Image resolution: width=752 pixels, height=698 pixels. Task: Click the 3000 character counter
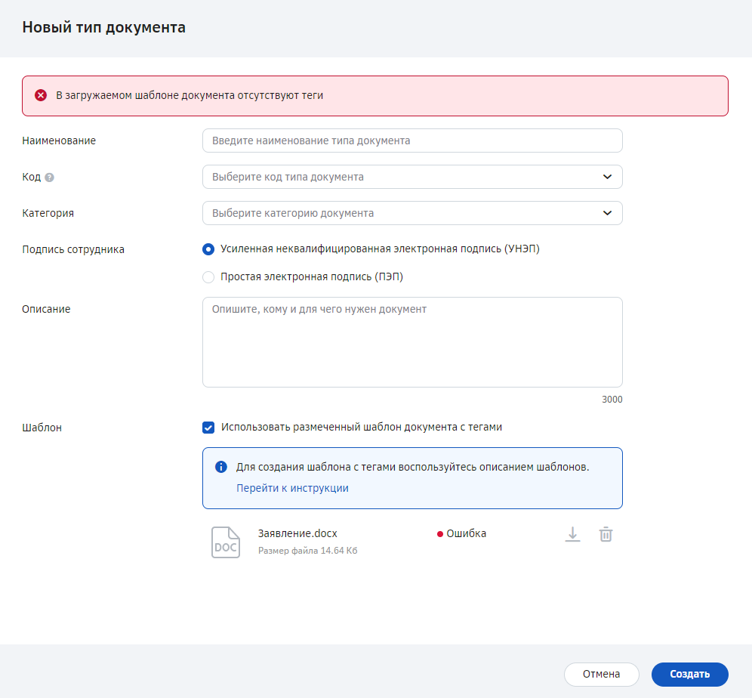(612, 400)
